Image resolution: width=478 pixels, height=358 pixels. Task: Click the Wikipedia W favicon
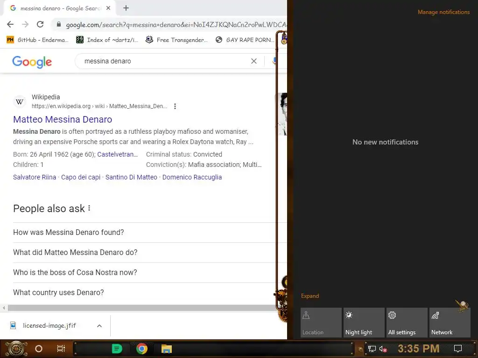point(20,102)
